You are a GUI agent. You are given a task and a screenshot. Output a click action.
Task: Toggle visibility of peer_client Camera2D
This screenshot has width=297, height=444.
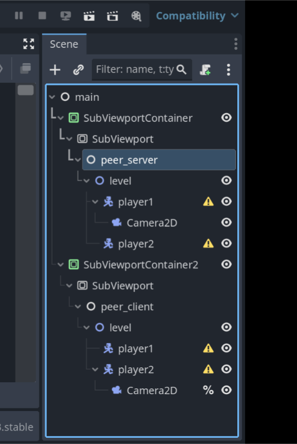[226, 390]
